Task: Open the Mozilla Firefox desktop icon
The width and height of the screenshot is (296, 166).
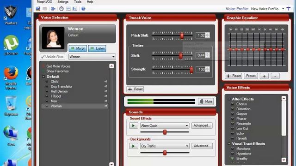Action: pyautogui.click(x=11, y=77)
